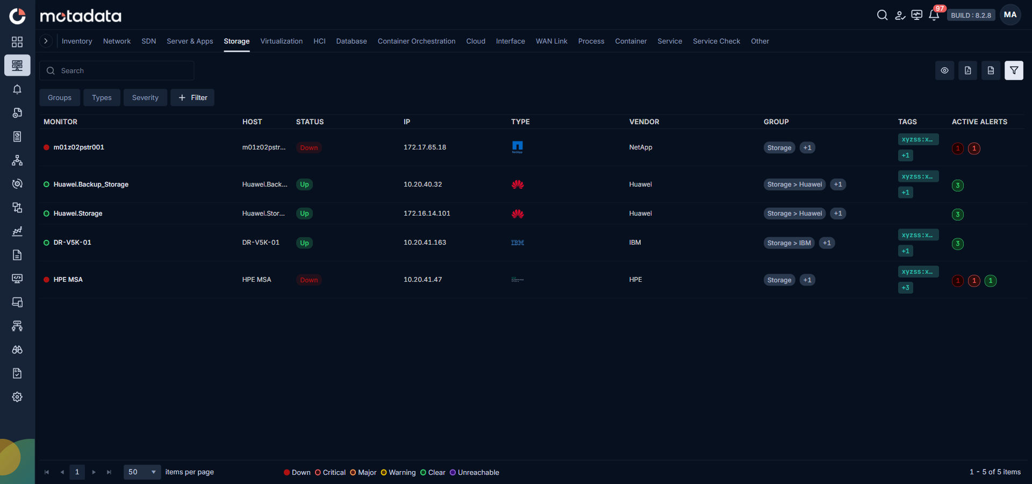
Task: Click the last page arrow
Action: click(109, 472)
